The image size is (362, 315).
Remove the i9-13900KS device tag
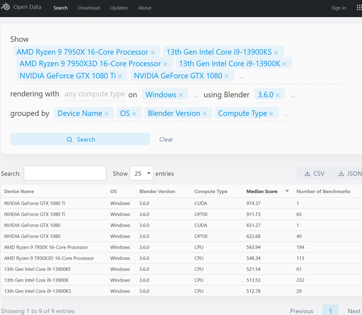(276, 52)
